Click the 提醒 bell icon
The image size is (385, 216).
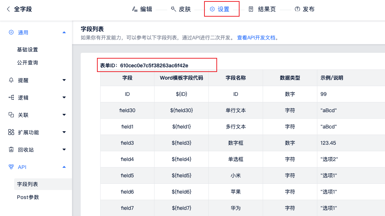11,80
